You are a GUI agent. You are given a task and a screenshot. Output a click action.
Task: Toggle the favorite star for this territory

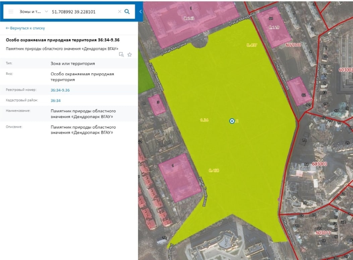pos(129,54)
